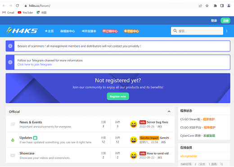Viewport: 234px width, 167px height.
Task: Reload the page with refresh icon
Action: [x=18, y=6]
